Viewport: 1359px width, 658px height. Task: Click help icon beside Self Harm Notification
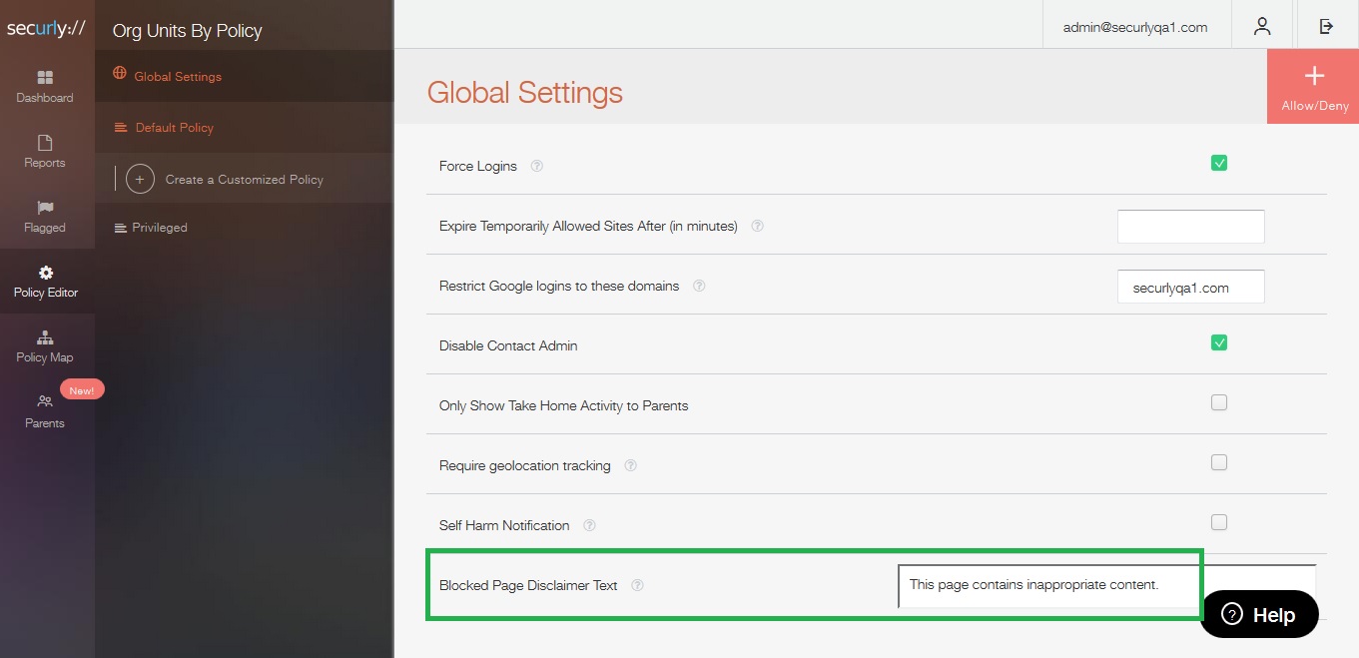click(589, 525)
